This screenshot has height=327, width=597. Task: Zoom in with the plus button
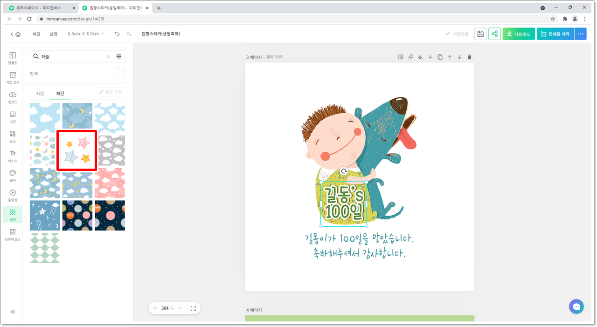click(180, 308)
